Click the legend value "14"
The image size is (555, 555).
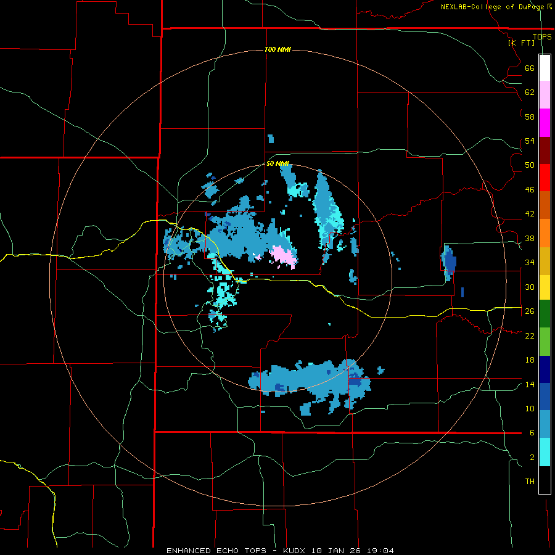(x=530, y=384)
